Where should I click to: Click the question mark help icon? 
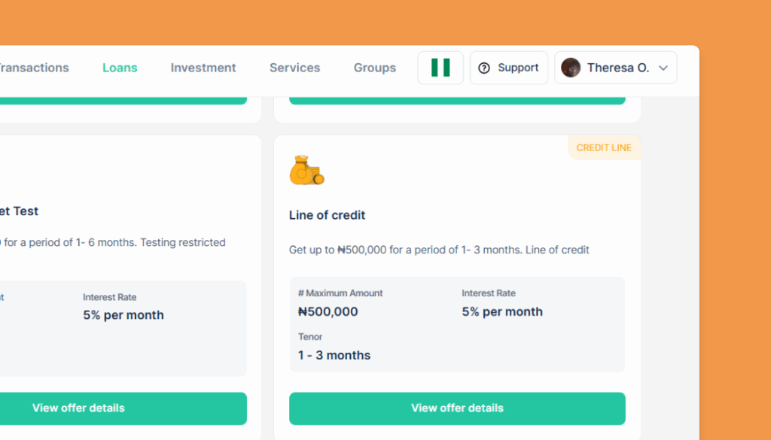pyautogui.click(x=484, y=68)
